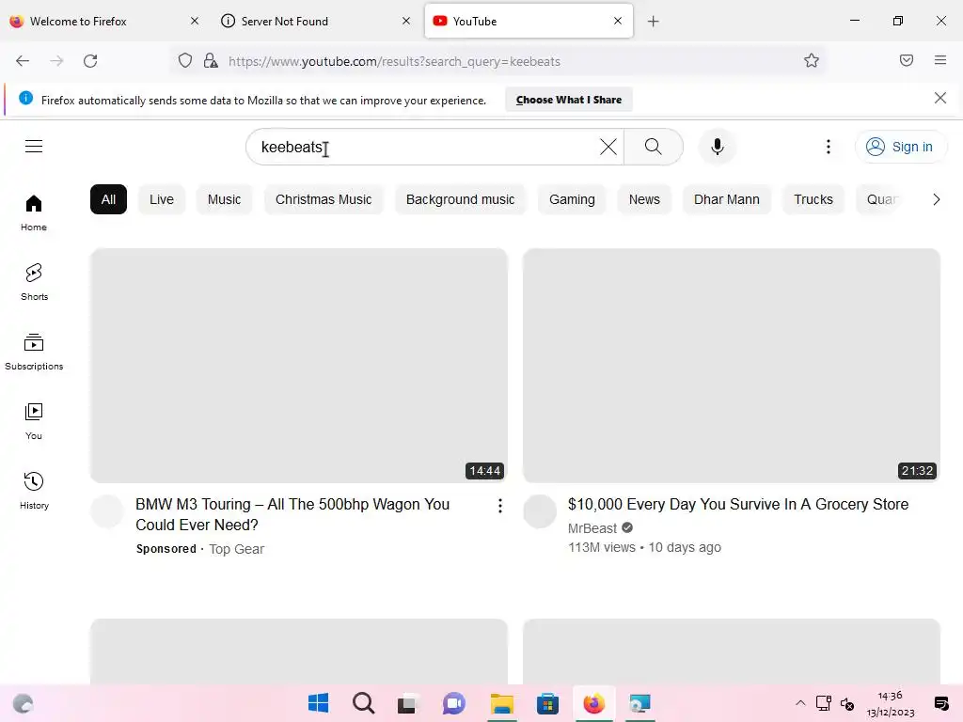Select the Background music chip

[460, 199]
